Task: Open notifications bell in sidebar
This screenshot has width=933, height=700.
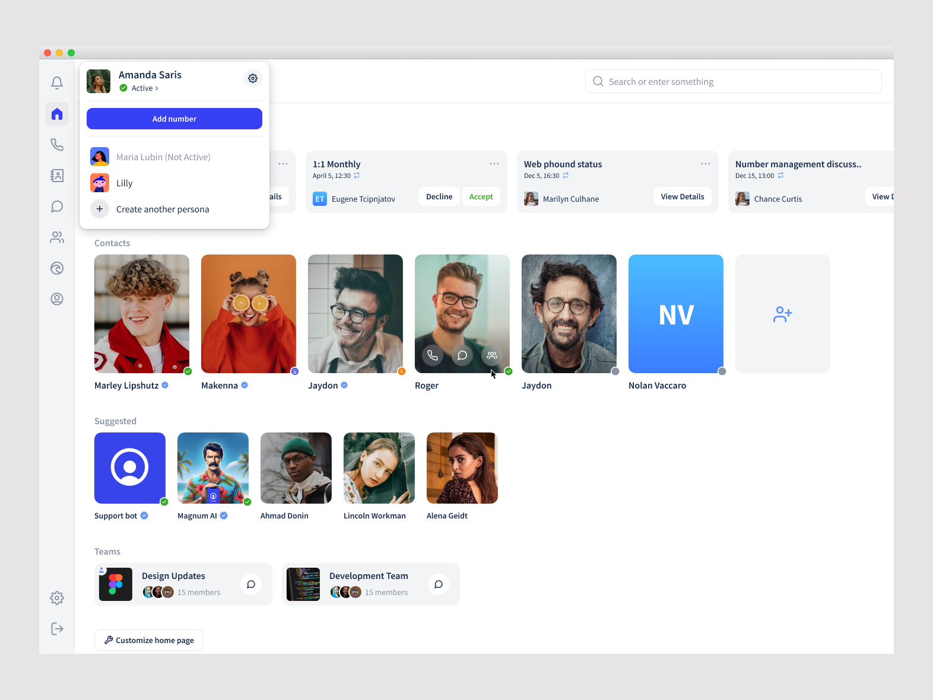Action: click(57, 83)
